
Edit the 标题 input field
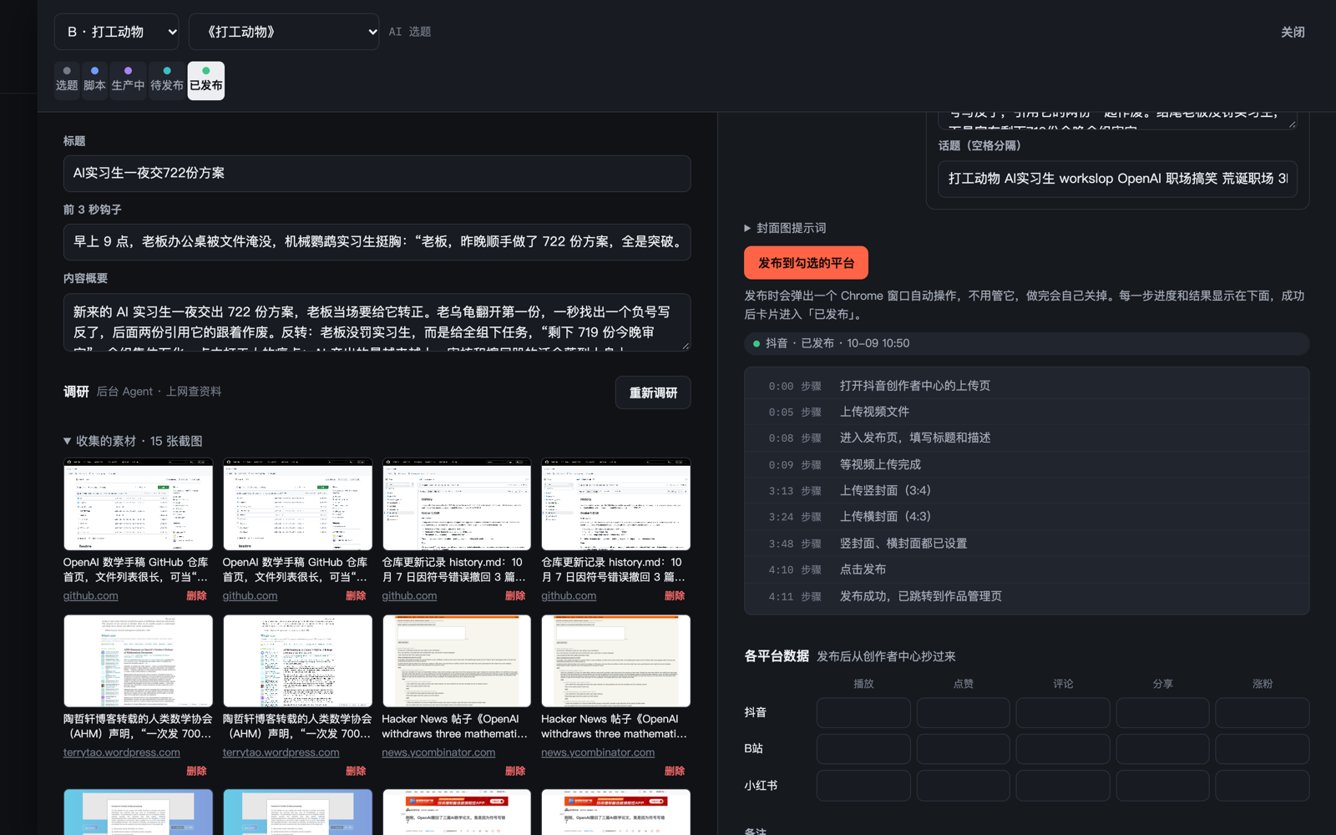(377, 174)
